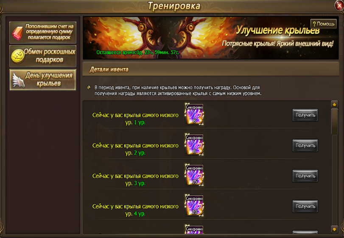Click the level 4 reward icon with 20
This screenshot has width=344, height=238.
point(194,205)
